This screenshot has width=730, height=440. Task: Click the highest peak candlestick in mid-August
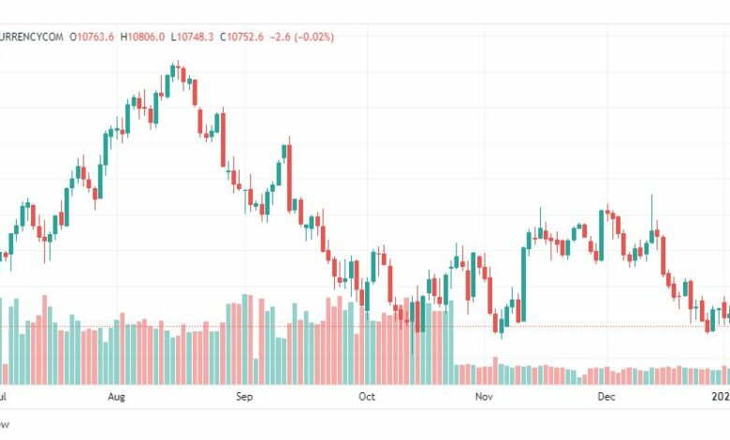178,70
